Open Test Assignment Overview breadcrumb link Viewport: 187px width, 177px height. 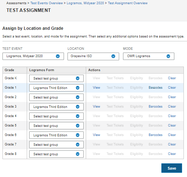128,3
